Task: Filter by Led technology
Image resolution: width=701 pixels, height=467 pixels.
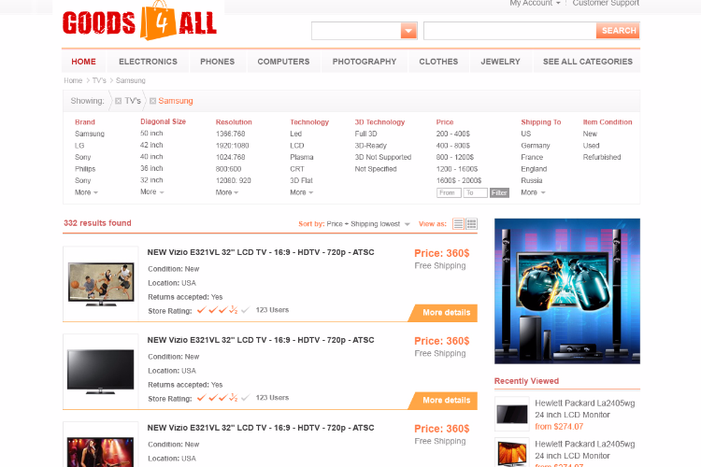Action: (x=295, y=134)
